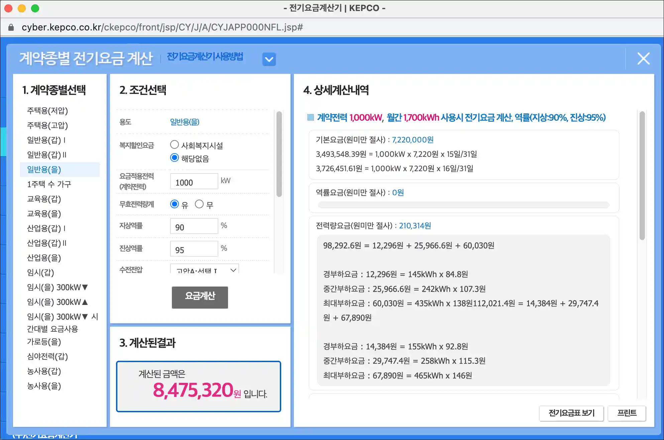Select the highlighted 일반용(을) contract type

(x=60, y=170)
